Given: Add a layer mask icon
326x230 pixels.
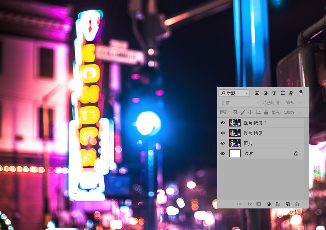Looking at the screenshot, I should coord(259,204).
